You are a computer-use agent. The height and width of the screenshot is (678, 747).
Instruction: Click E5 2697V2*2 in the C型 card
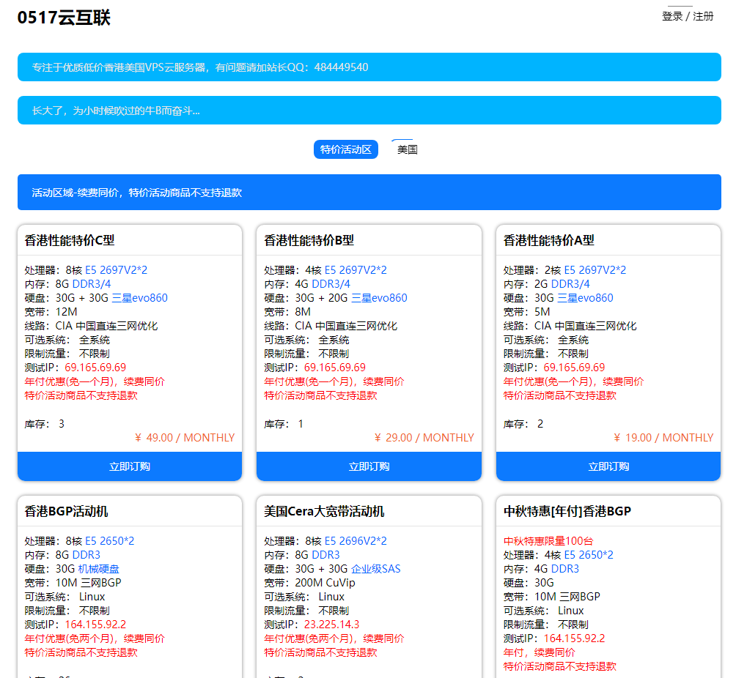(x=117, y=270)
